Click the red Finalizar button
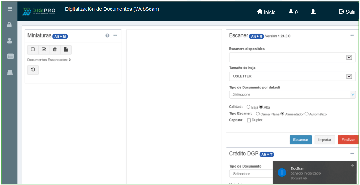 348,140
